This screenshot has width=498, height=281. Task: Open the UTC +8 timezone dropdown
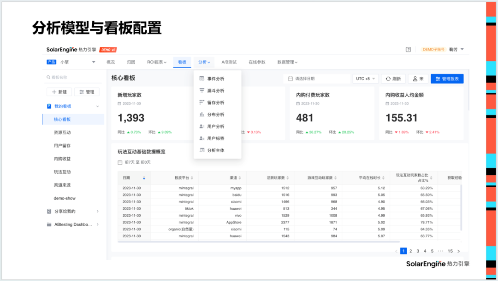coord(366,79)
